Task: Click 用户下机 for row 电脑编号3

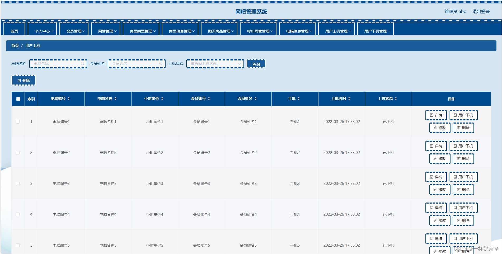Action: [463, 177]
